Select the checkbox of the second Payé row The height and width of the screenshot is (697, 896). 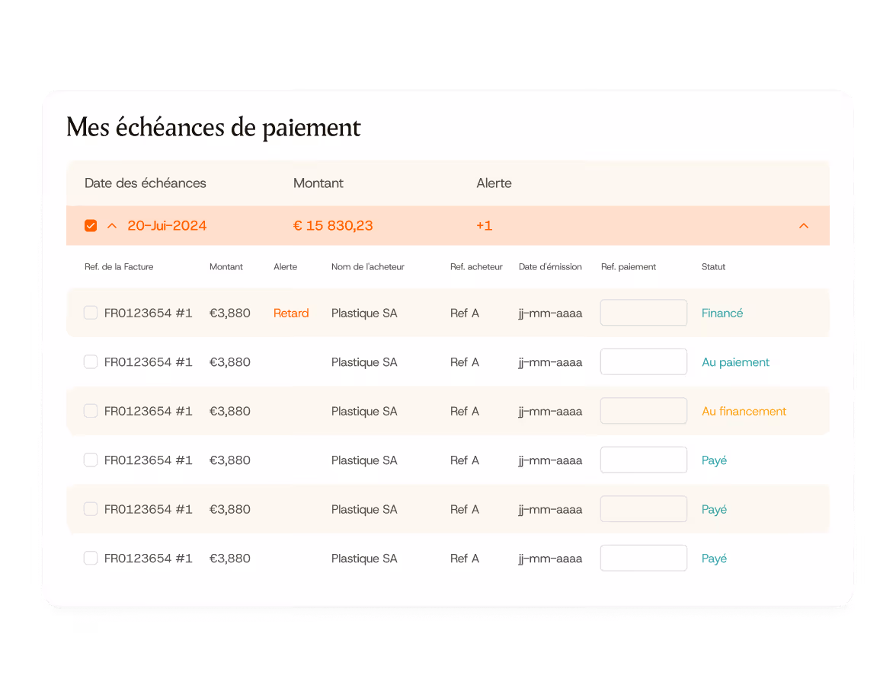pyautogui.click(x=90, y=509)
